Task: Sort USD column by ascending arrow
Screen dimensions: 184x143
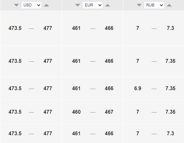Action: [x=46, y=5]
